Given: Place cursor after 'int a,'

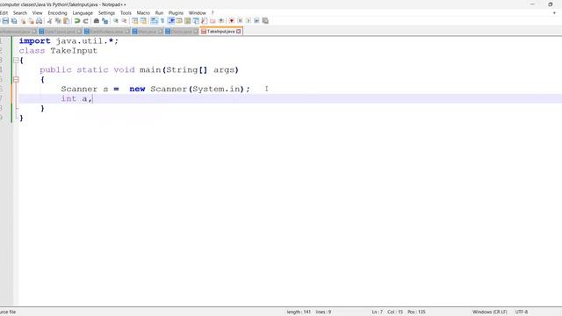Looking at the screenshot, I should click(x=92, y=99).
